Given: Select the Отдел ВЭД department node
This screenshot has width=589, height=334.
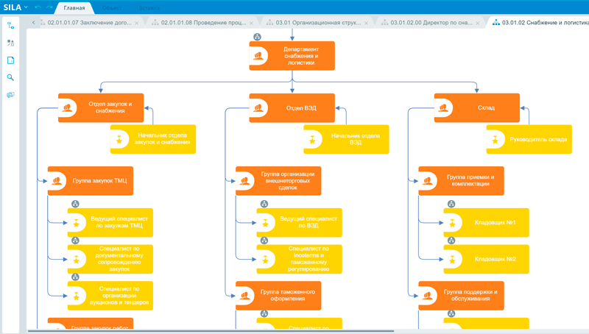Looking at the screenshot, I should click(x=292, y=107).
